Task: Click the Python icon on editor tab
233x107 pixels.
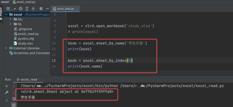Action: (x=54, y=9)
